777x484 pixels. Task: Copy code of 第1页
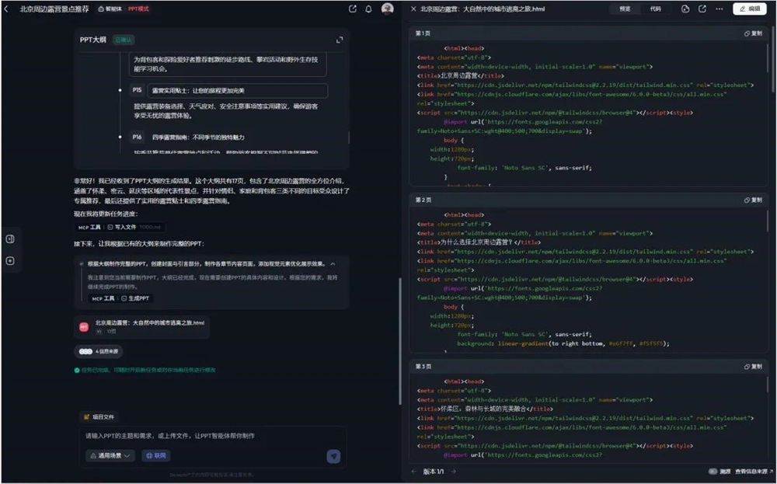click(x=753, y=33)
